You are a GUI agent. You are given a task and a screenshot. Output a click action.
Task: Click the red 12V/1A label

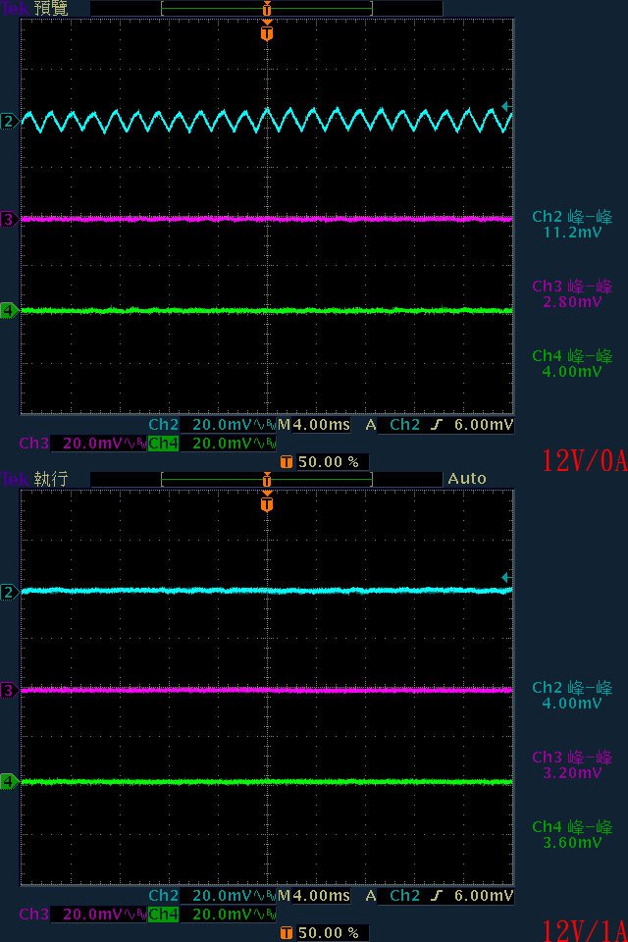coord(585,931)
